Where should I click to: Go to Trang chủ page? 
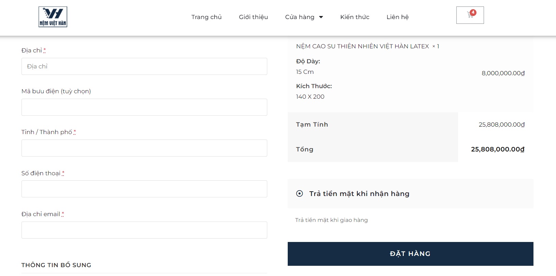[206, 17]
